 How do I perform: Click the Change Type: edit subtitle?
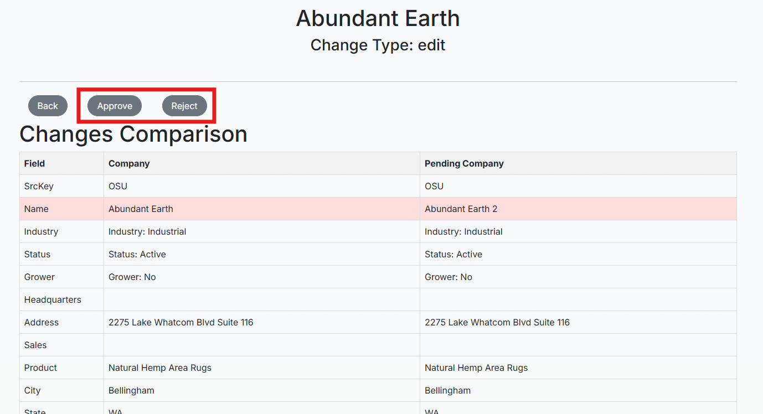[x=378, y=45]
